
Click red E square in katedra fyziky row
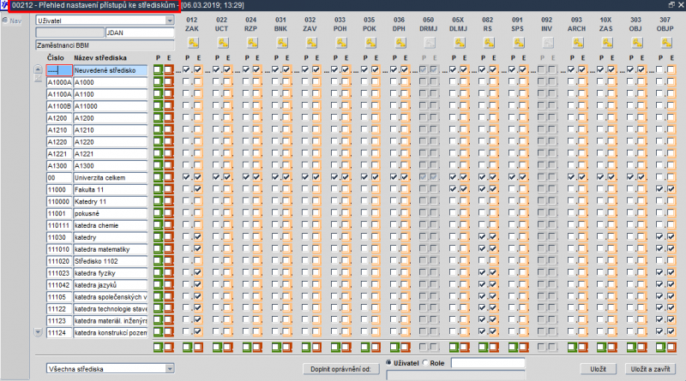tap(168, 272)
